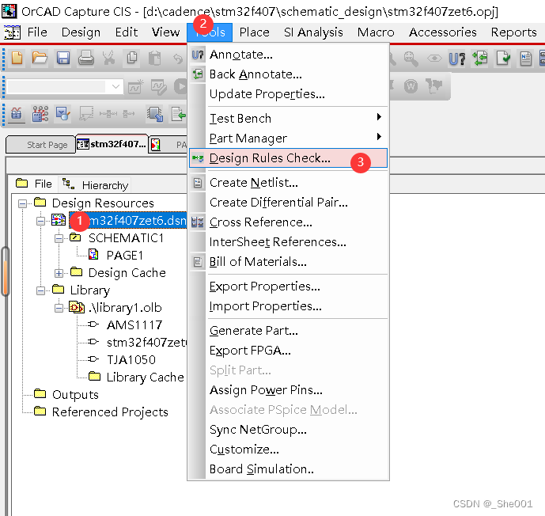Select TJA1050 part in library tree
545x516 pixels.
click(131, 360)
